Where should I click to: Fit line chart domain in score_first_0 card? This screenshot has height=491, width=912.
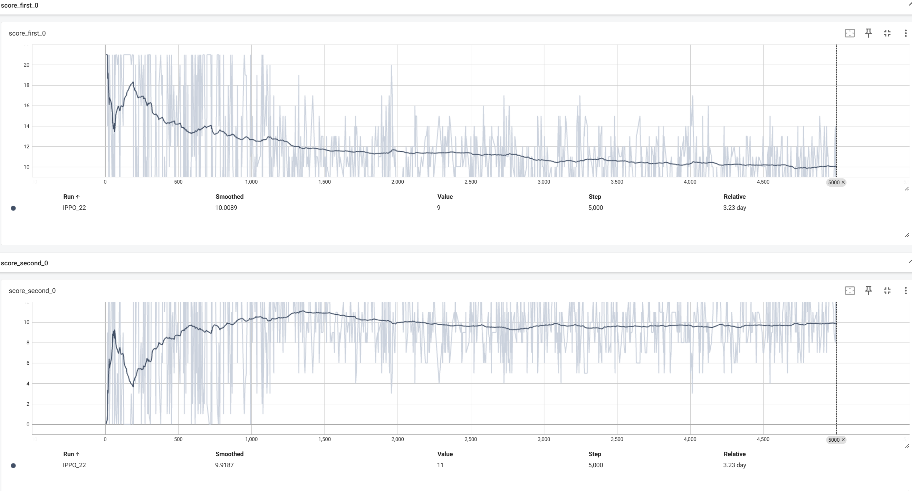coord(850,33)
